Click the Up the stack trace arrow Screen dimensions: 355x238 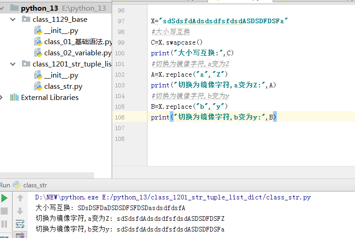point(20,198)
